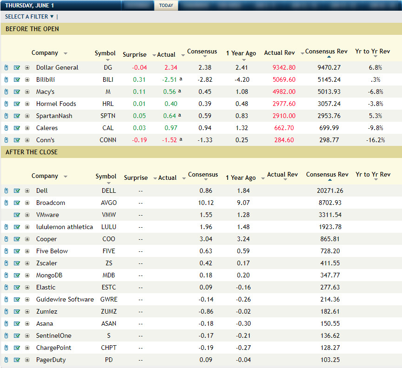Click the CAL symbol
This screenshot has height=368, width=402.
(x=108, y=128)
